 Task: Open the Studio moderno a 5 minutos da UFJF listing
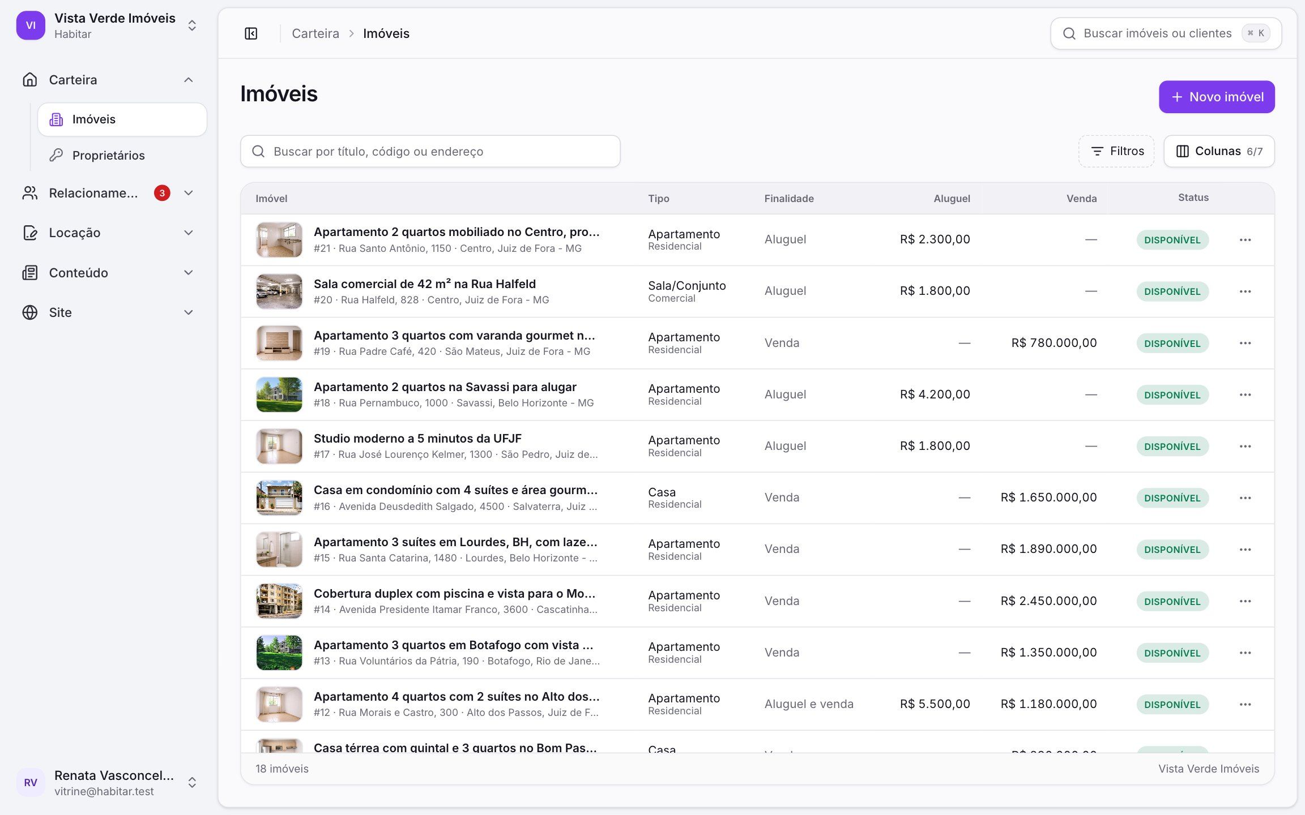417,439
